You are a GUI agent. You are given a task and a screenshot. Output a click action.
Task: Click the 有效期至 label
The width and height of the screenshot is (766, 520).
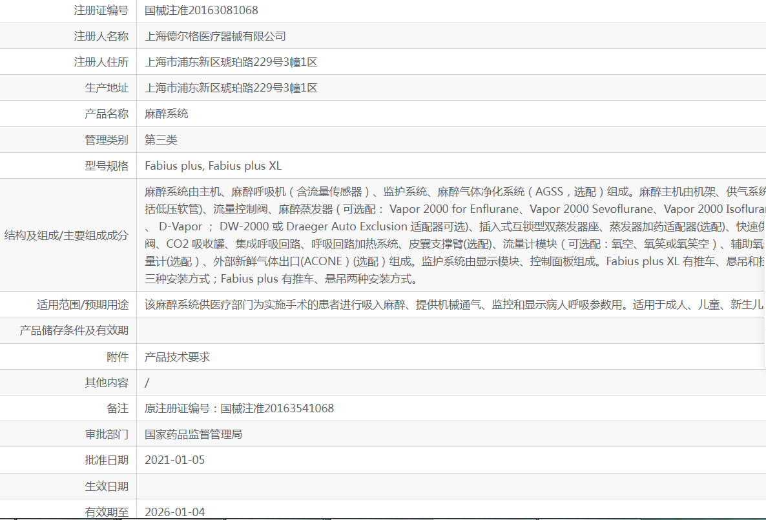tap(107, 512)
